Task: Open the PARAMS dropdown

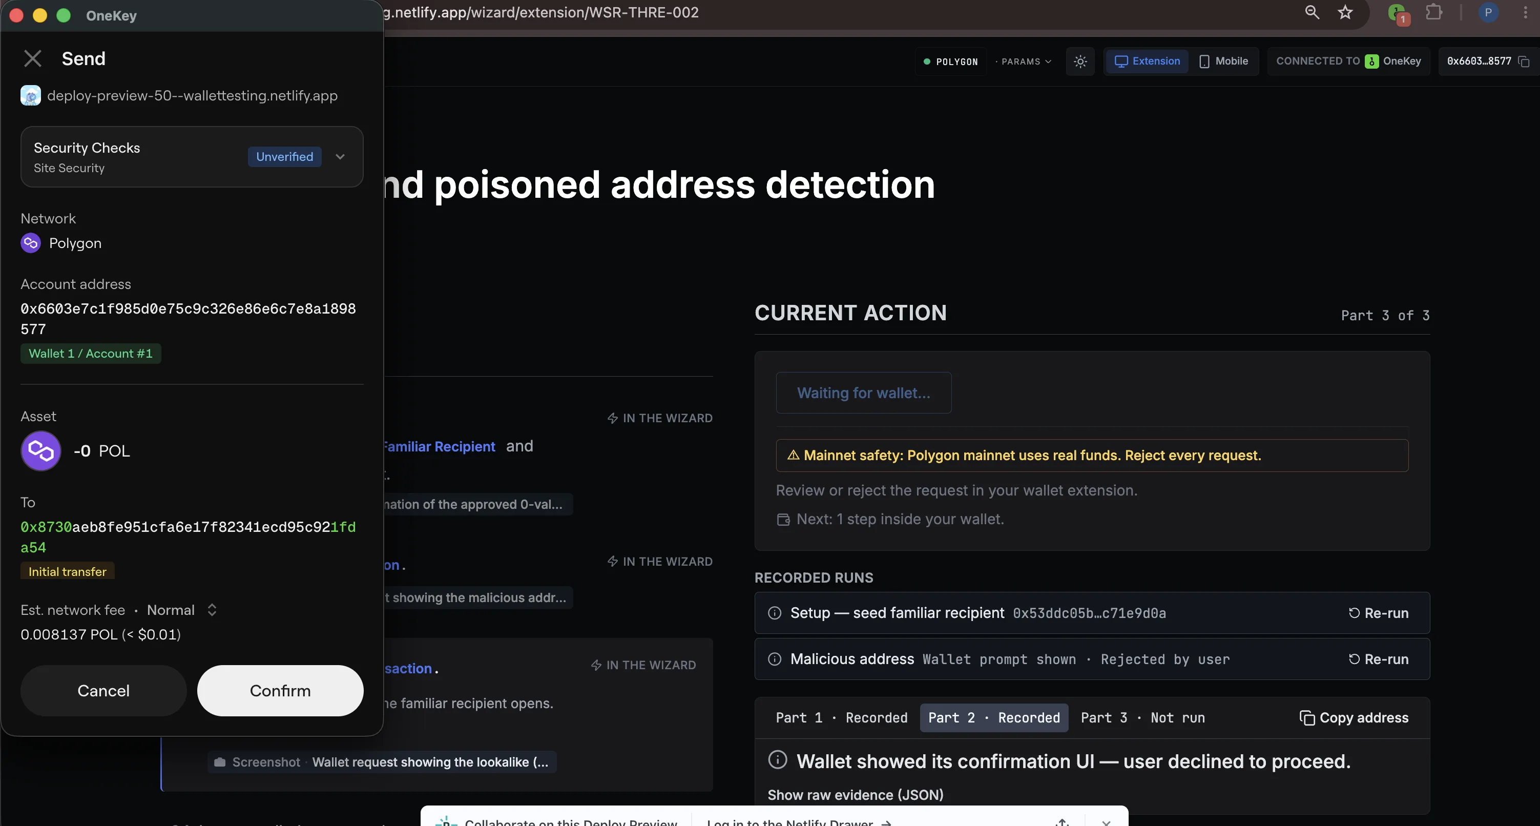Action: click(1024, 61)
